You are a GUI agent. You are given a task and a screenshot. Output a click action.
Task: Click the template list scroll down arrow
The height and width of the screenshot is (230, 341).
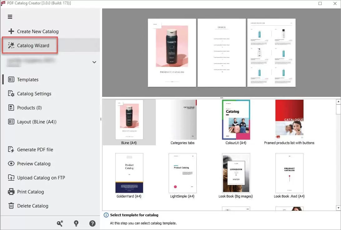tap(338, 208)
